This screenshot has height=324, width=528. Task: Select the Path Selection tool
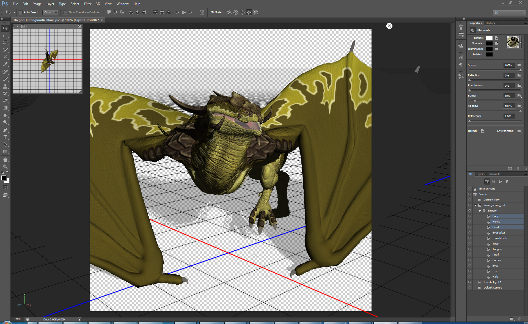[5, 144]
